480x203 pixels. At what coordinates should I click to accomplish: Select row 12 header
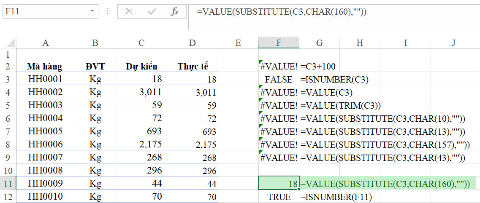[8, 196]
